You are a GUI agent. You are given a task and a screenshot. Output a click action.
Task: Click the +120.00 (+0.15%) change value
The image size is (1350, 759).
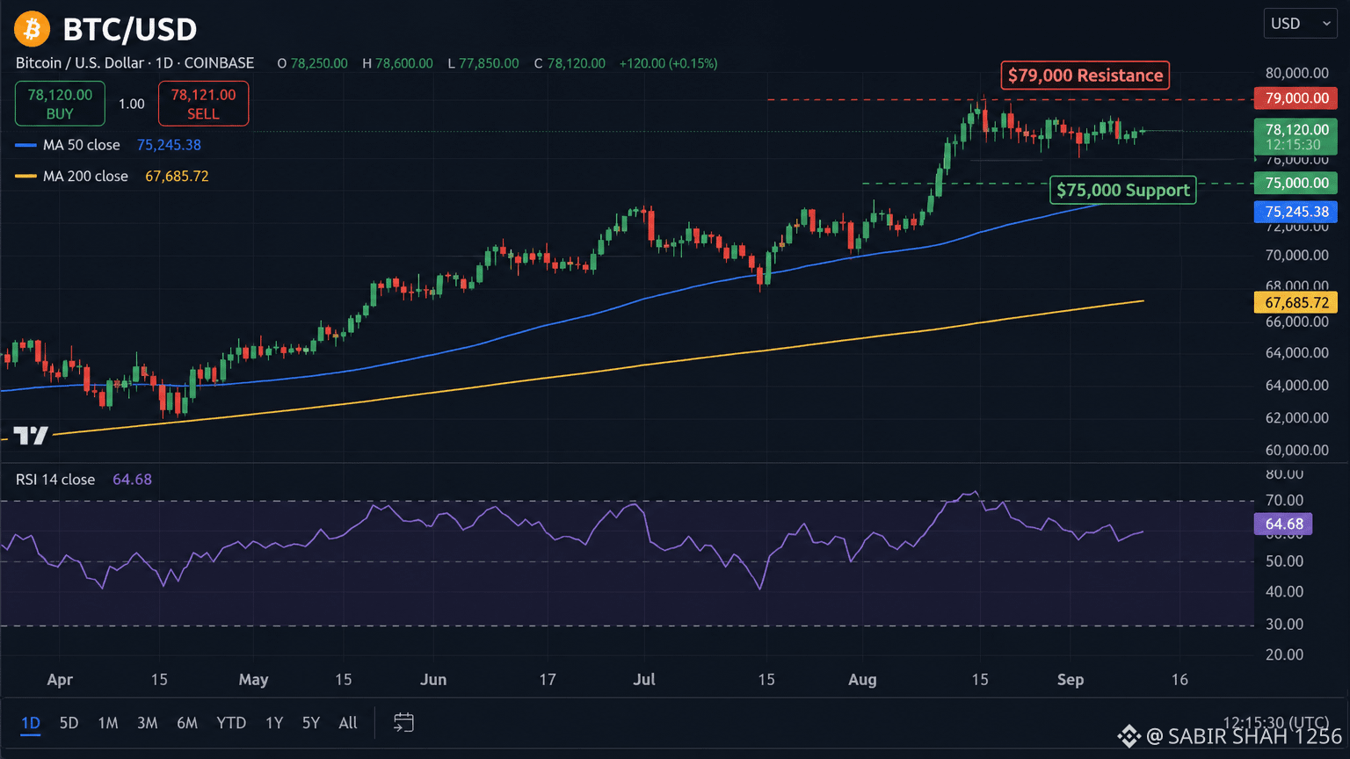pyautogui.click(x=668, y=63)
